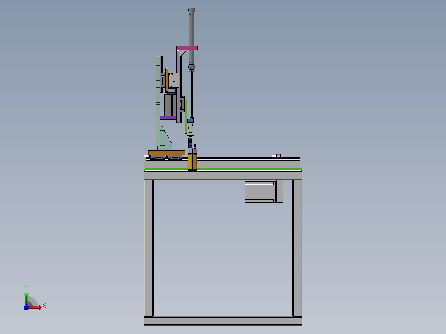The image size is (446, 334).
Task: Click the red X axis arrow of the triad
Action: (x=35, y=308)
